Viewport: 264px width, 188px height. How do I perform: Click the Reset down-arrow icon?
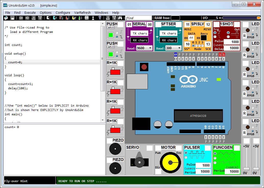[x=93, y=18]
